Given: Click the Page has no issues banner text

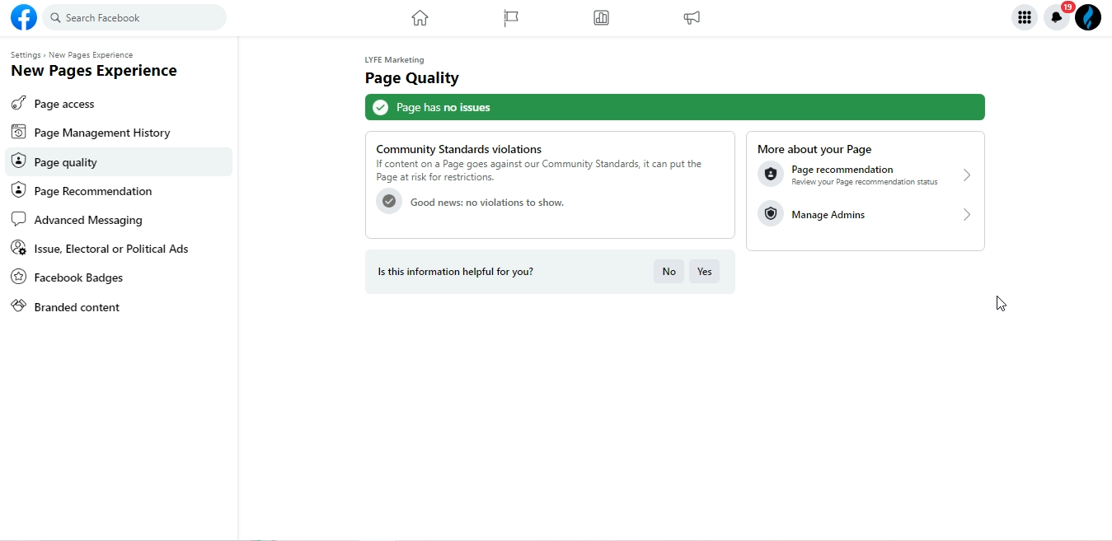Looking at the screenshot, I should [x=443, y=107].
